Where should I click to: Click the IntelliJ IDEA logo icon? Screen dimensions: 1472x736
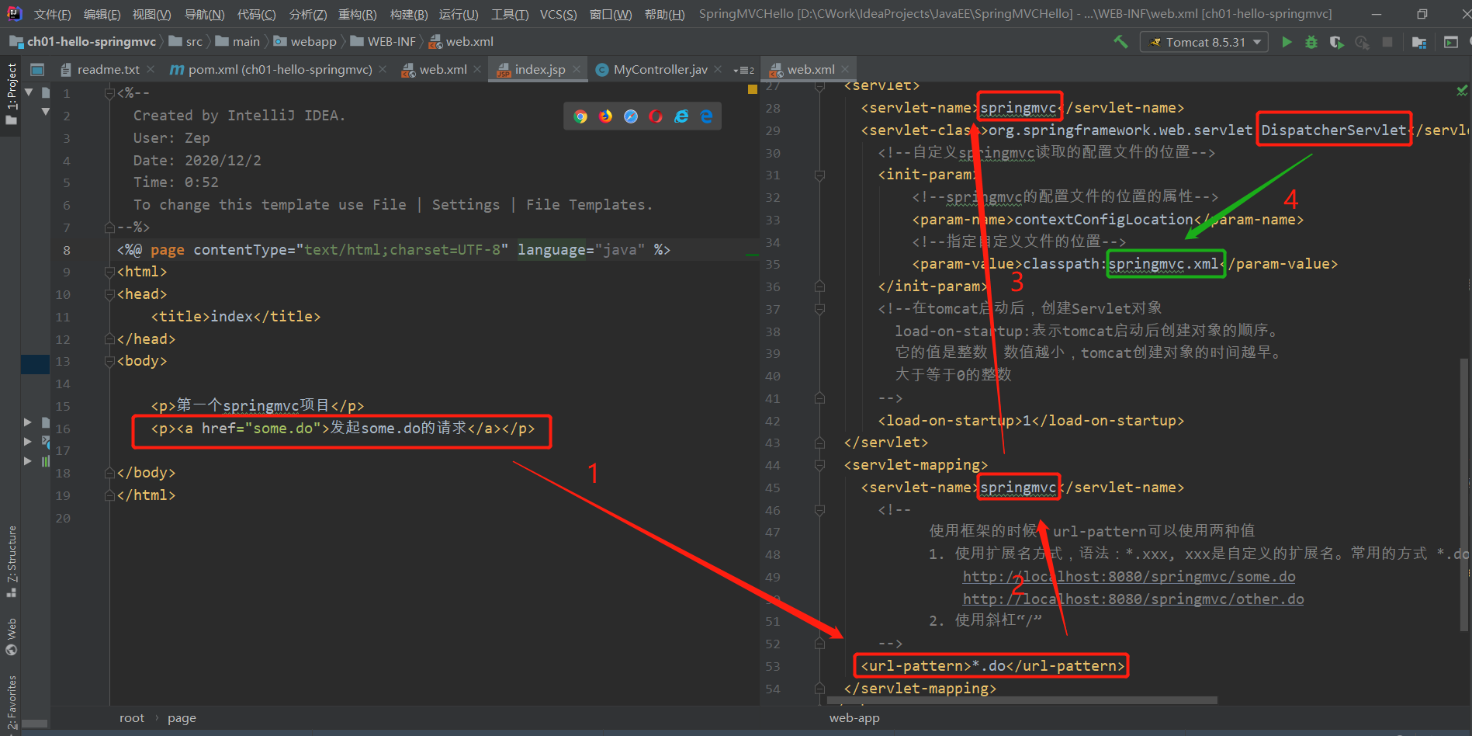(x=14, y=13)
